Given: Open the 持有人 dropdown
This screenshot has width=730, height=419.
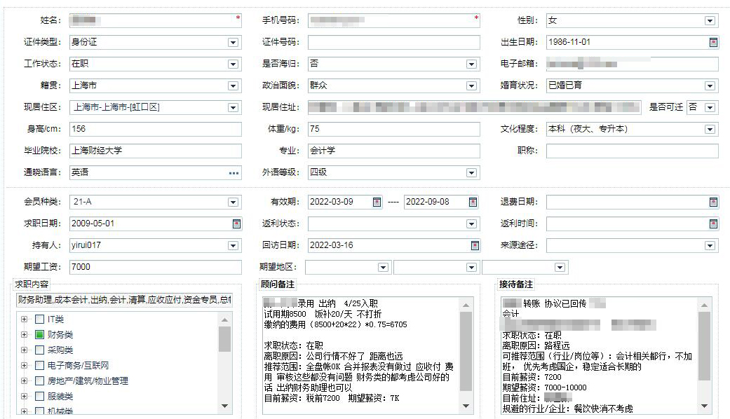Looking at the screenshot, I should 234,245.
